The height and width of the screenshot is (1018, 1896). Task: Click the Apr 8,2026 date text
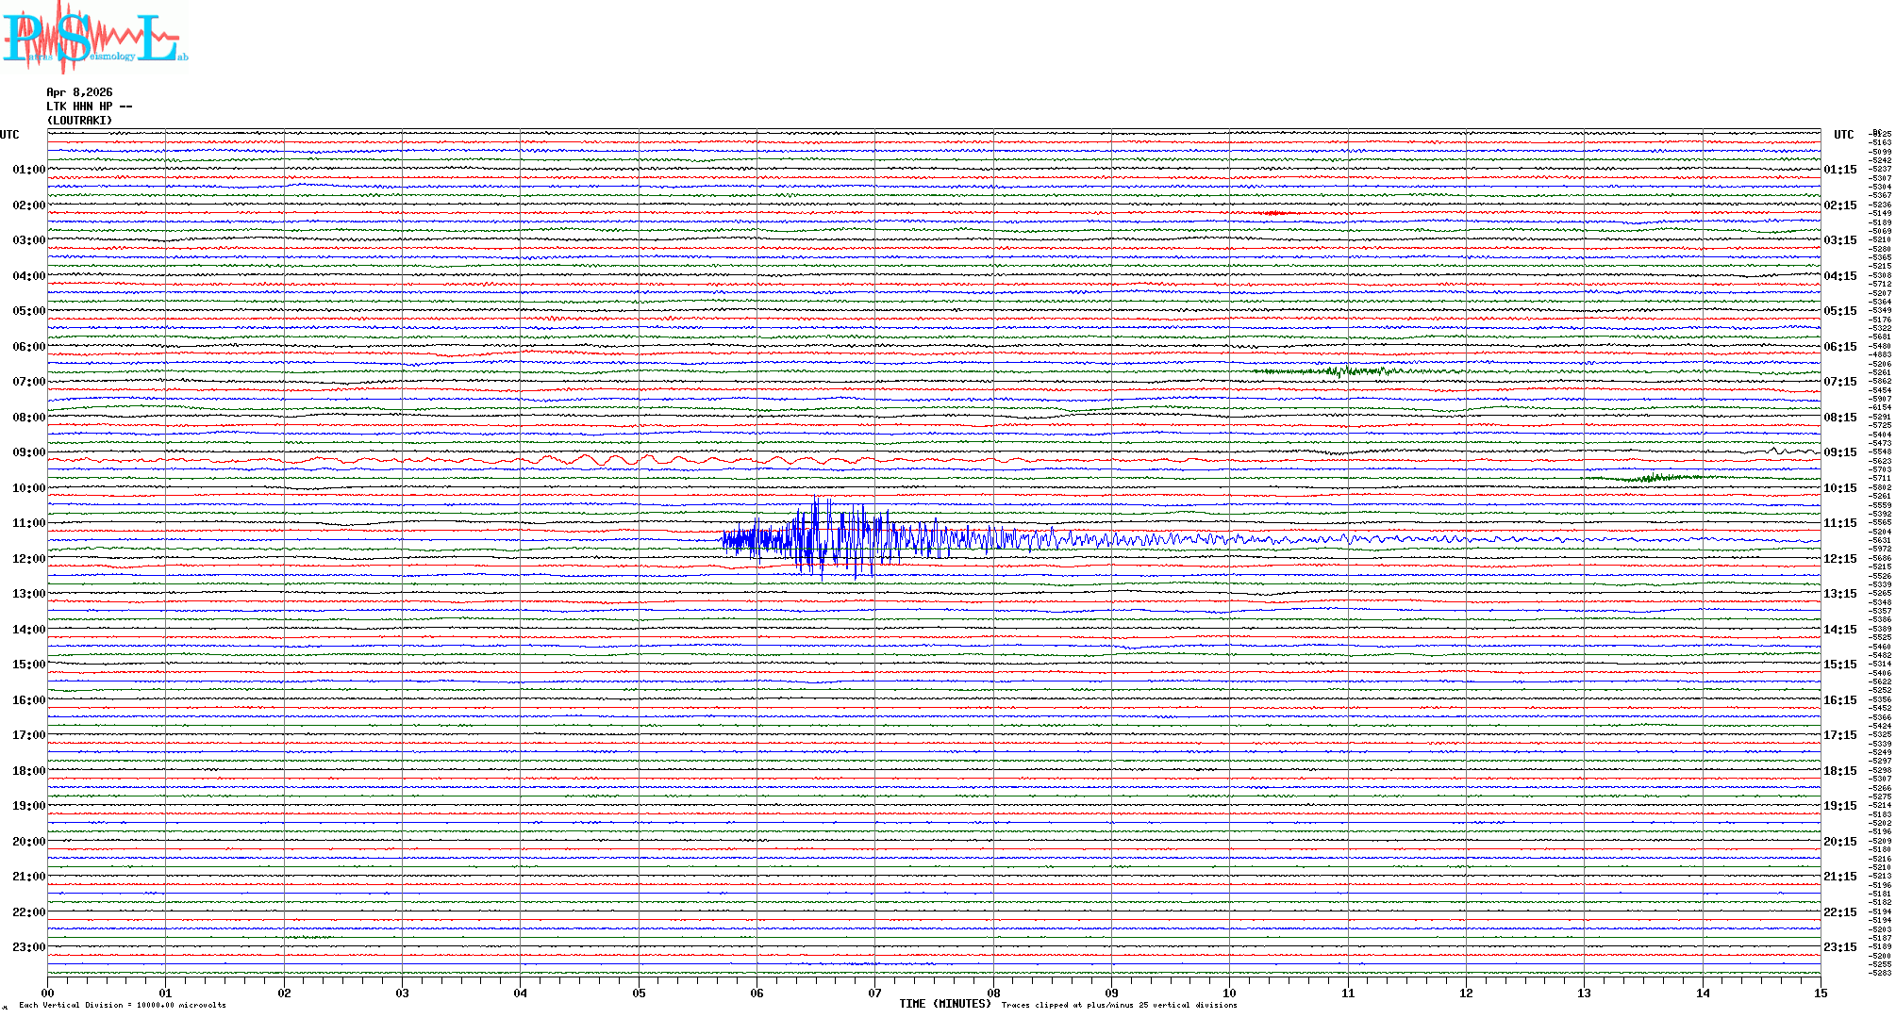[79, 92]
